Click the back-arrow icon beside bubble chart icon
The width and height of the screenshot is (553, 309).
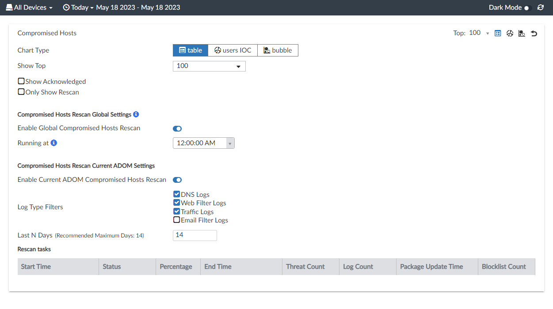point(534,33)
